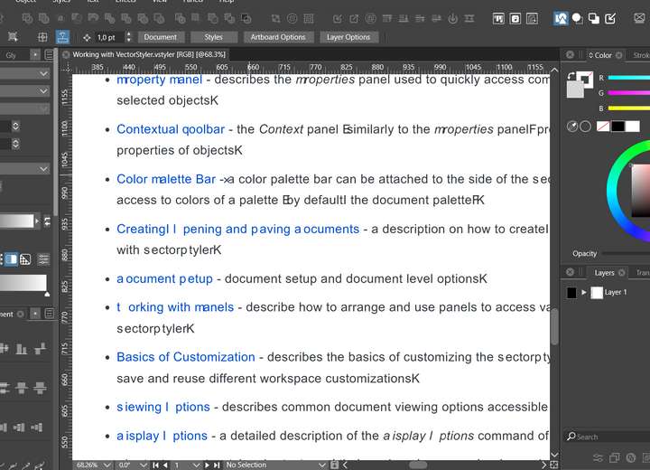The image size is (650, 470).
Task: Click the circular power-style icon in the top toolbar
Action: [453, 18]
